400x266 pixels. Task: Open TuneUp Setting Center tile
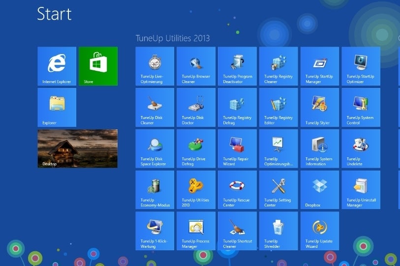pos(278,190)
